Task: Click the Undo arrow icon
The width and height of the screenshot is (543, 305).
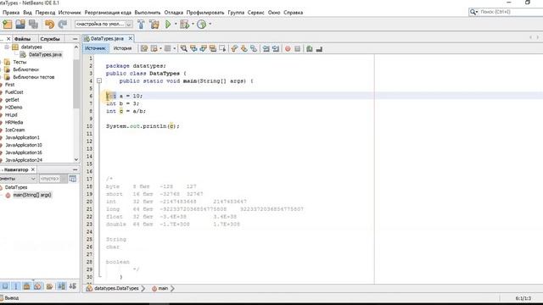Action: point(49,25)
